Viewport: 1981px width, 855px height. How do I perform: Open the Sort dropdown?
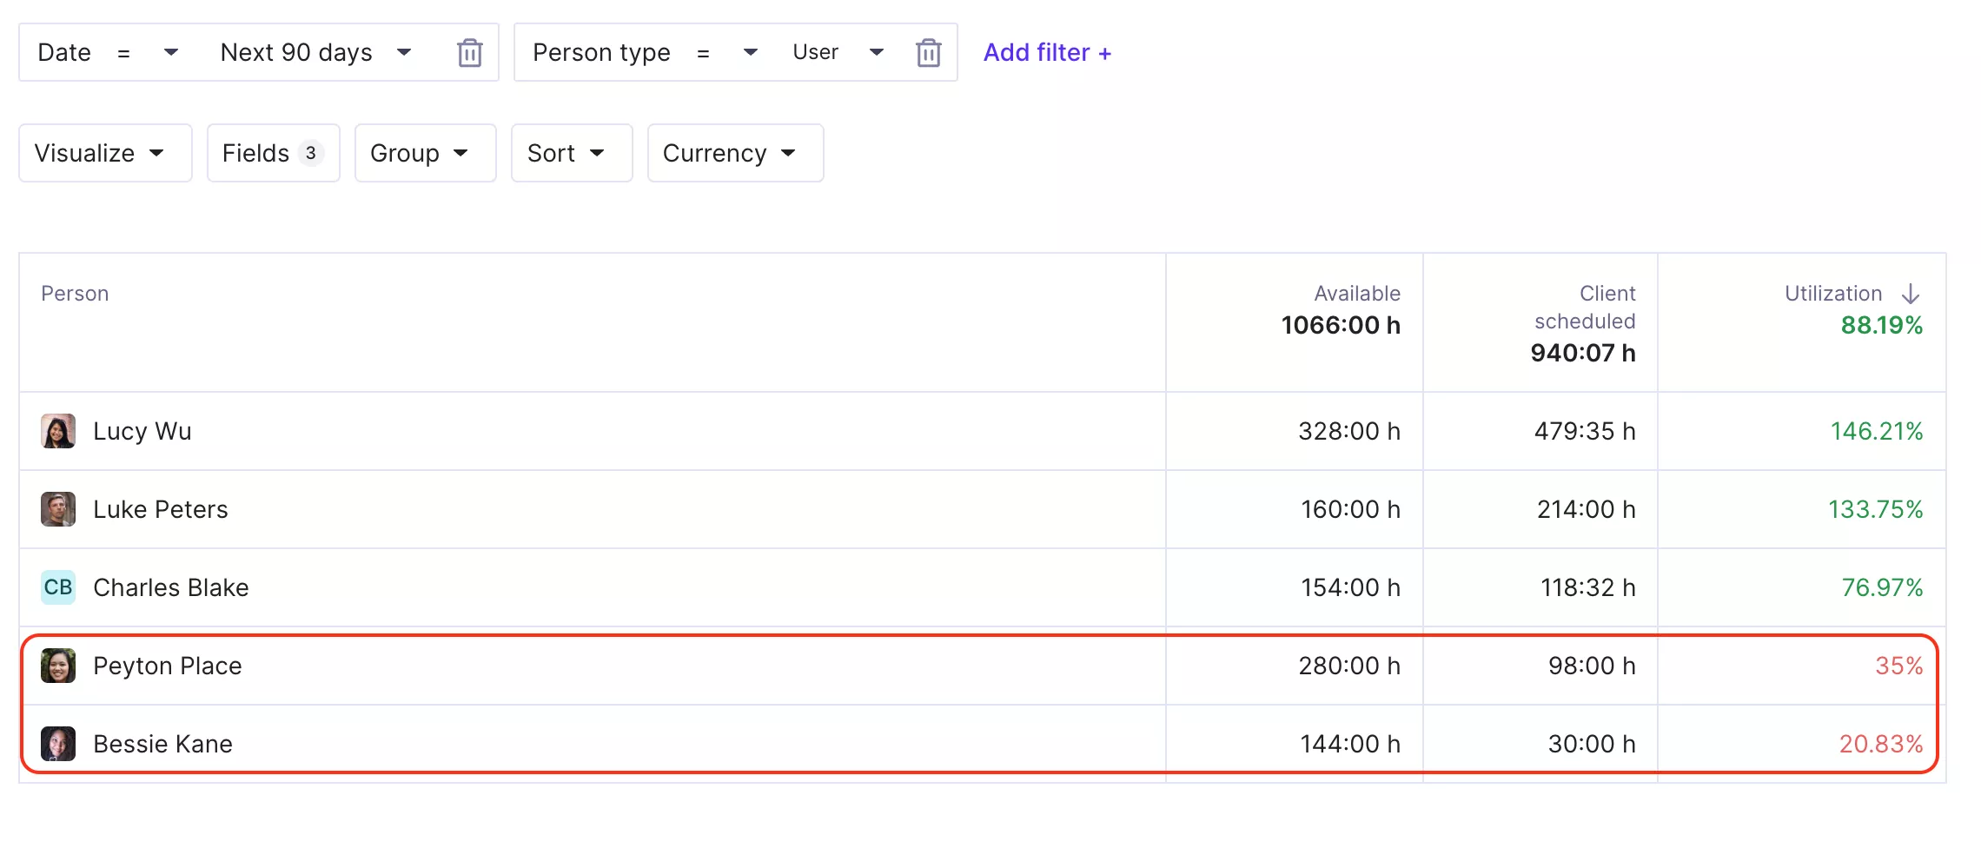[572, 153]
